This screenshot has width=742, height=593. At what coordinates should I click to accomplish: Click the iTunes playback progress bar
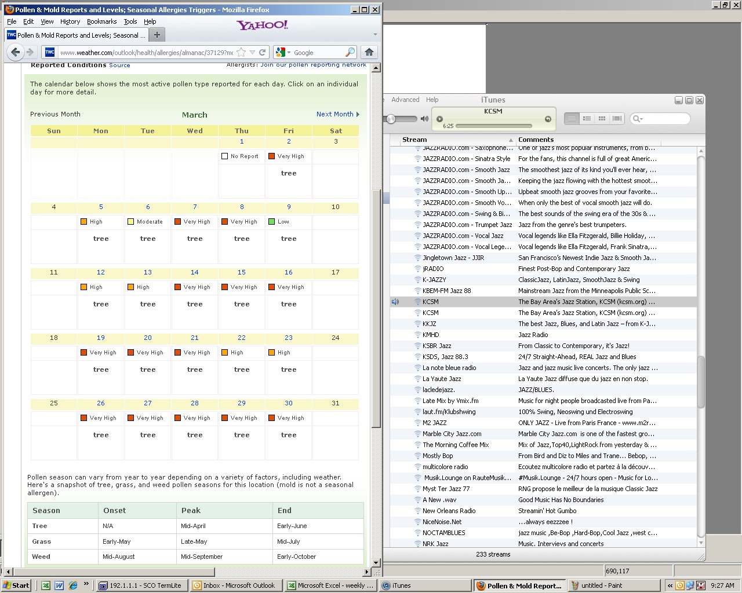tap(493, 126)
